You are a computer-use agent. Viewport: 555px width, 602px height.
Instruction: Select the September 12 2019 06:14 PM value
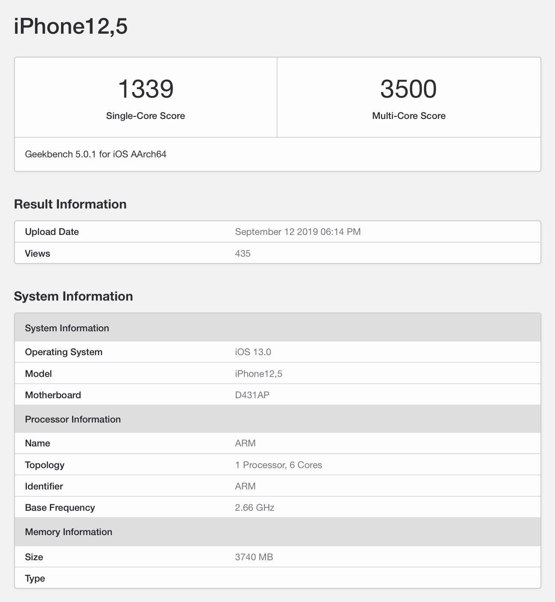click(x=298, y=232)
